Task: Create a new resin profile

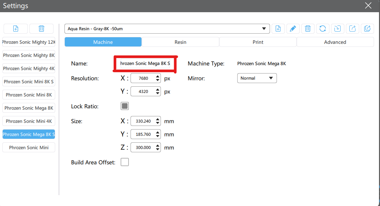Action: coord(278,29)
